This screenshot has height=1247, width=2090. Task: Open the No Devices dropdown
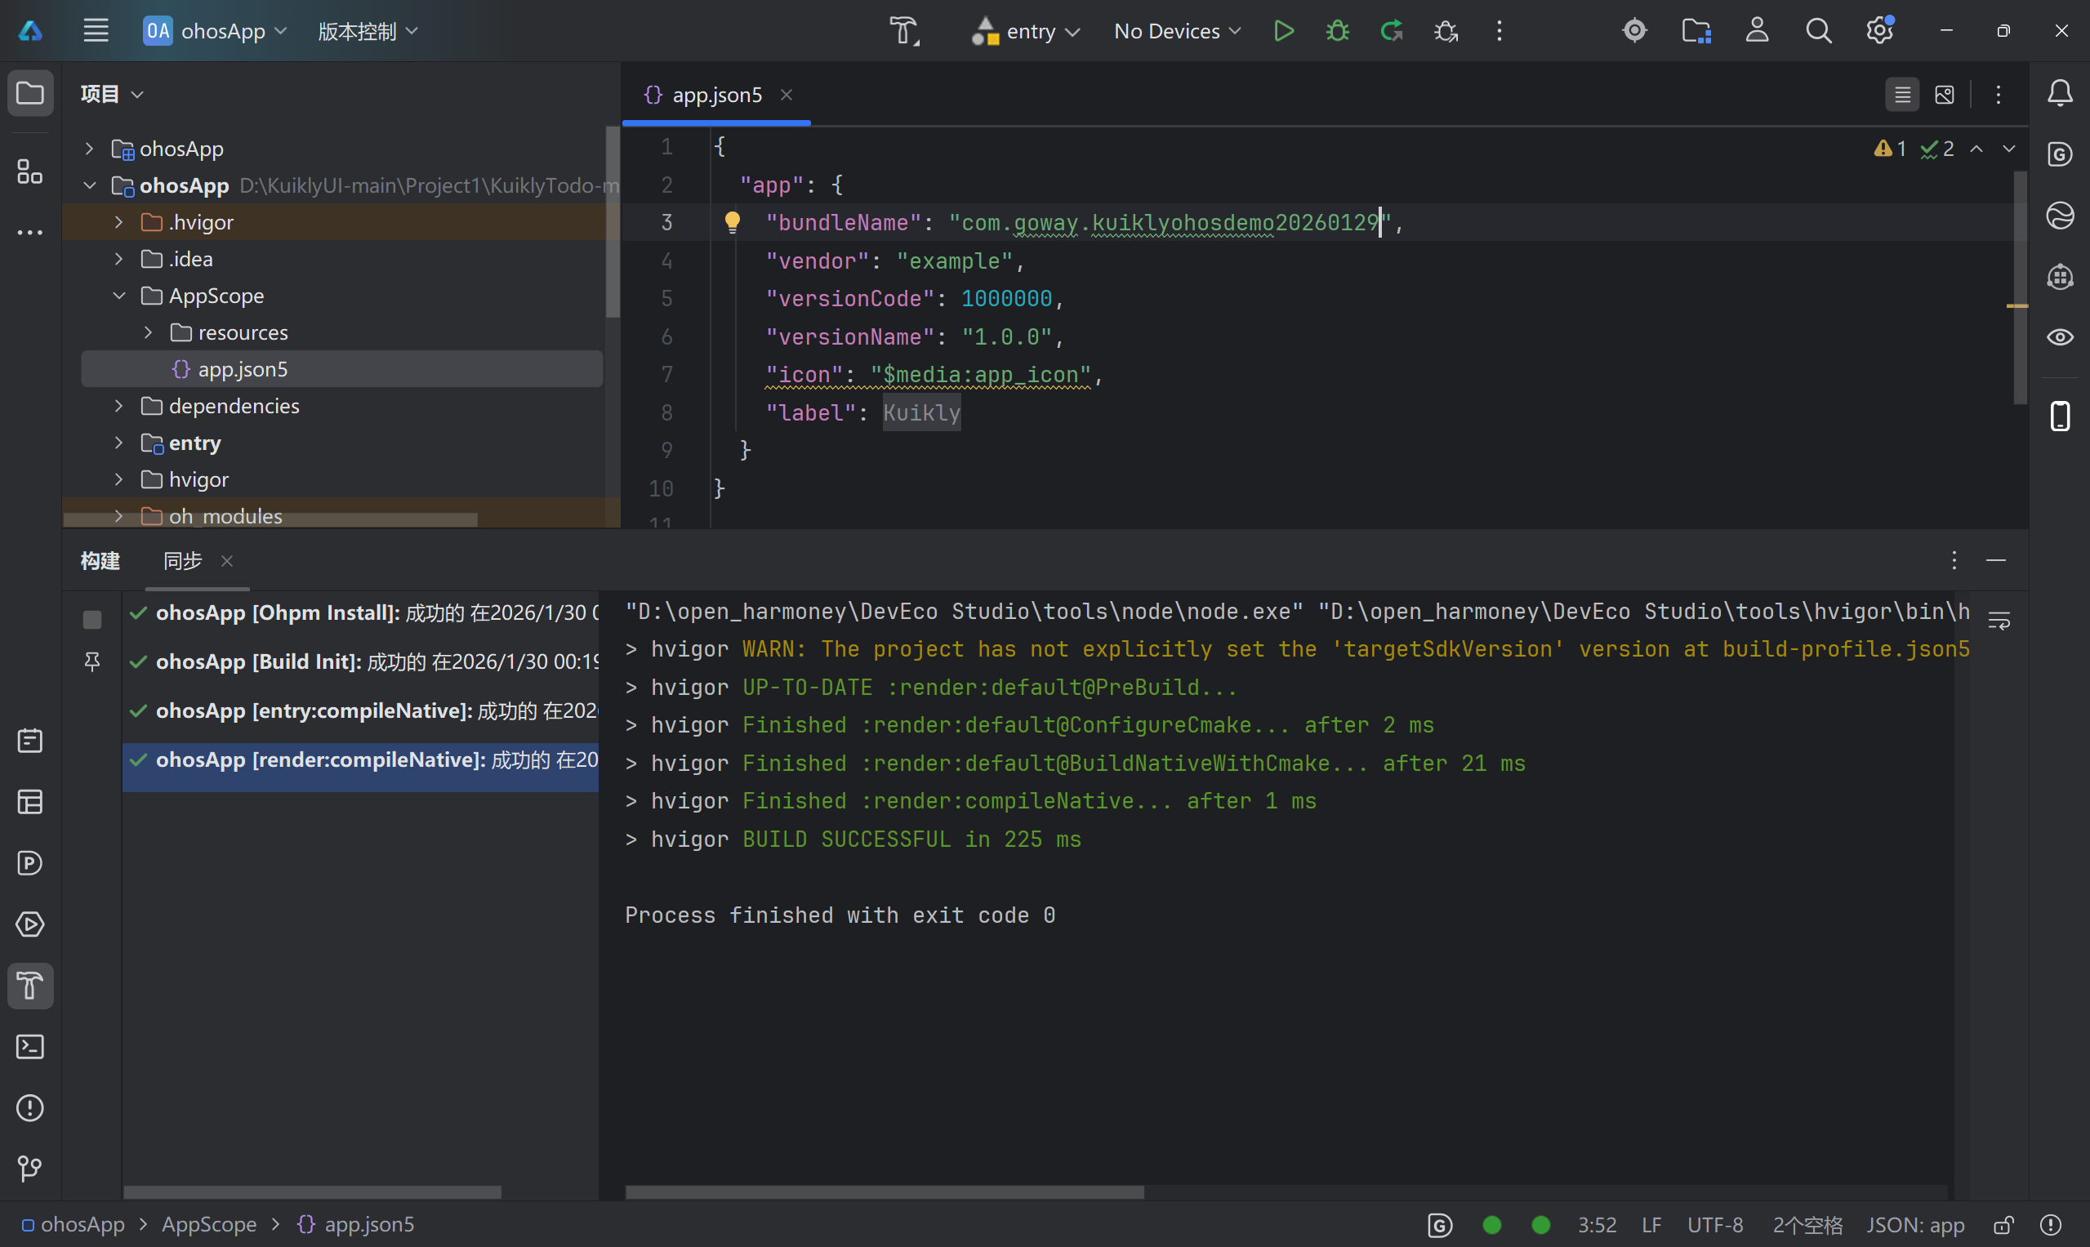point(1177,31)
